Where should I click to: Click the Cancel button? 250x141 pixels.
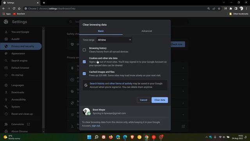(x=143, y=100)
